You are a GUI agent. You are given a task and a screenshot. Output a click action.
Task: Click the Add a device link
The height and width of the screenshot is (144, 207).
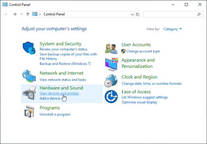pyautogui.click(x=50, y=98)
